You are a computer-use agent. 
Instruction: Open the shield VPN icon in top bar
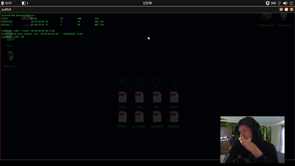point(267,3)
